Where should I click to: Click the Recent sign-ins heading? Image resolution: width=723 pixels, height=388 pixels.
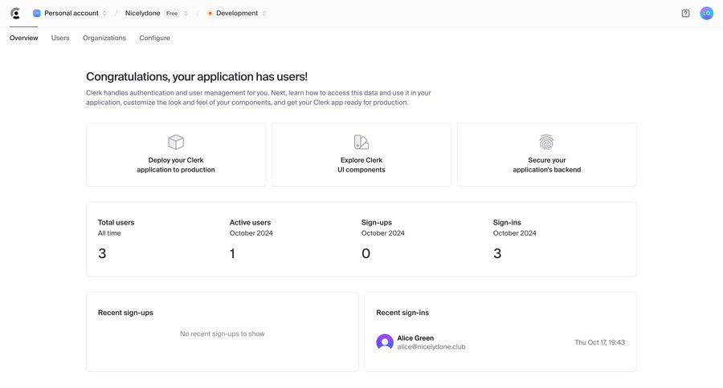(402, 313)
